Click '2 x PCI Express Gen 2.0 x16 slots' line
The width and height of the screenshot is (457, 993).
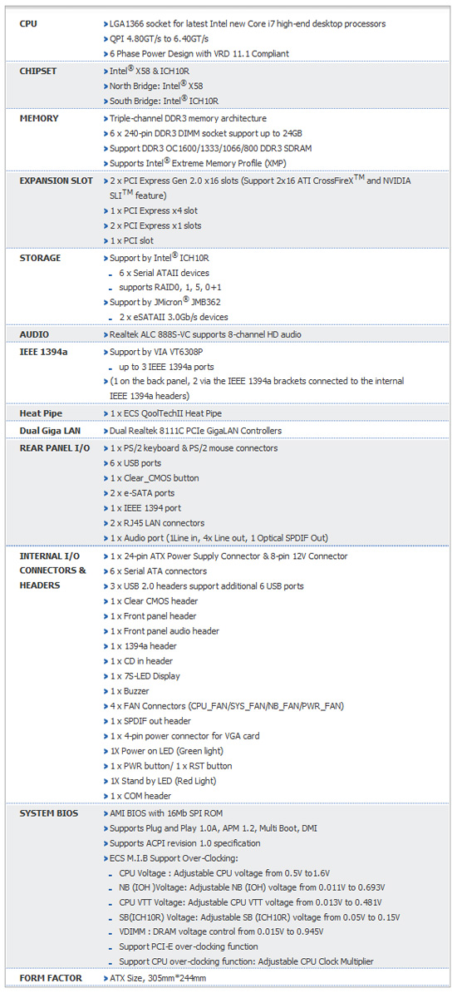260,188
